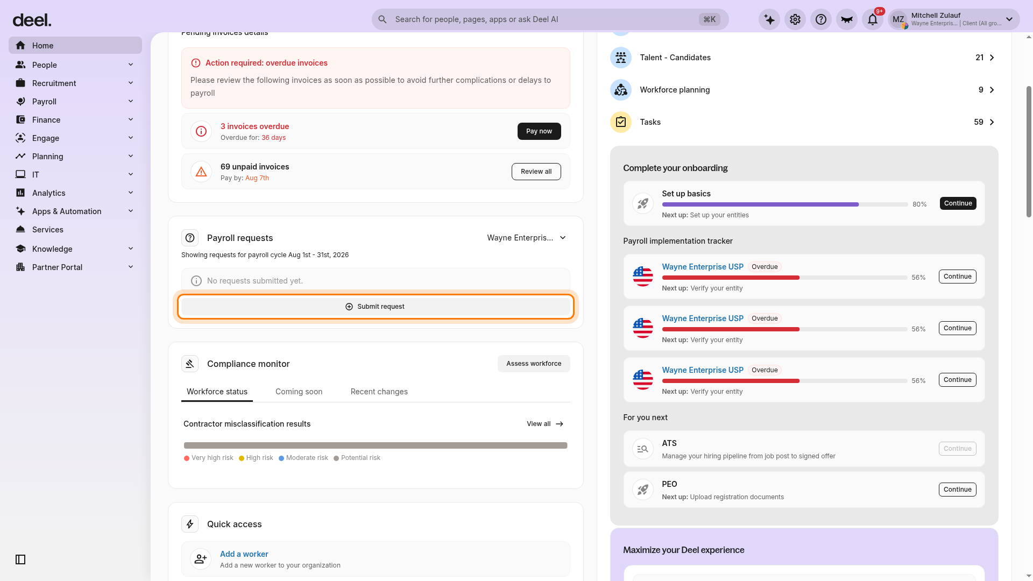Click the Finance sidebar icon
The height and width of the screenshot is (581, 1033).
(20, 119)
